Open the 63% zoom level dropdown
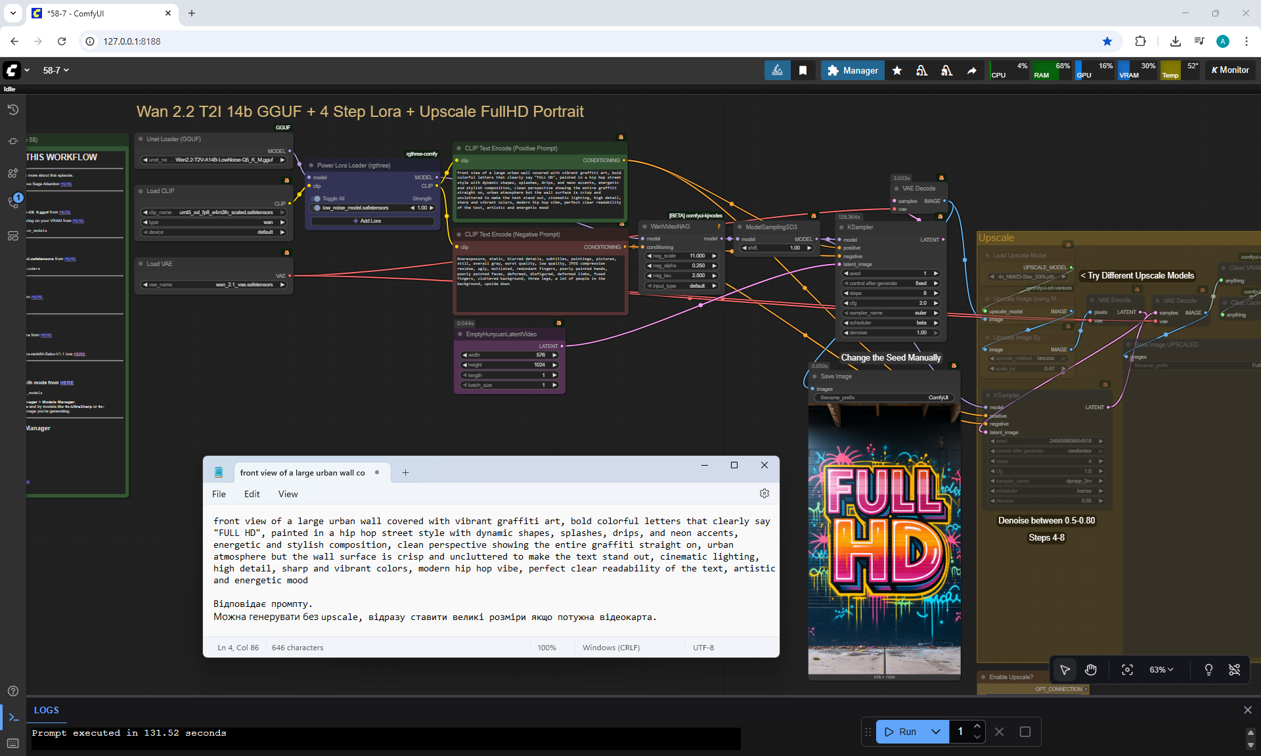This screenshot has width=1261, height=756. click(1161, 669)
